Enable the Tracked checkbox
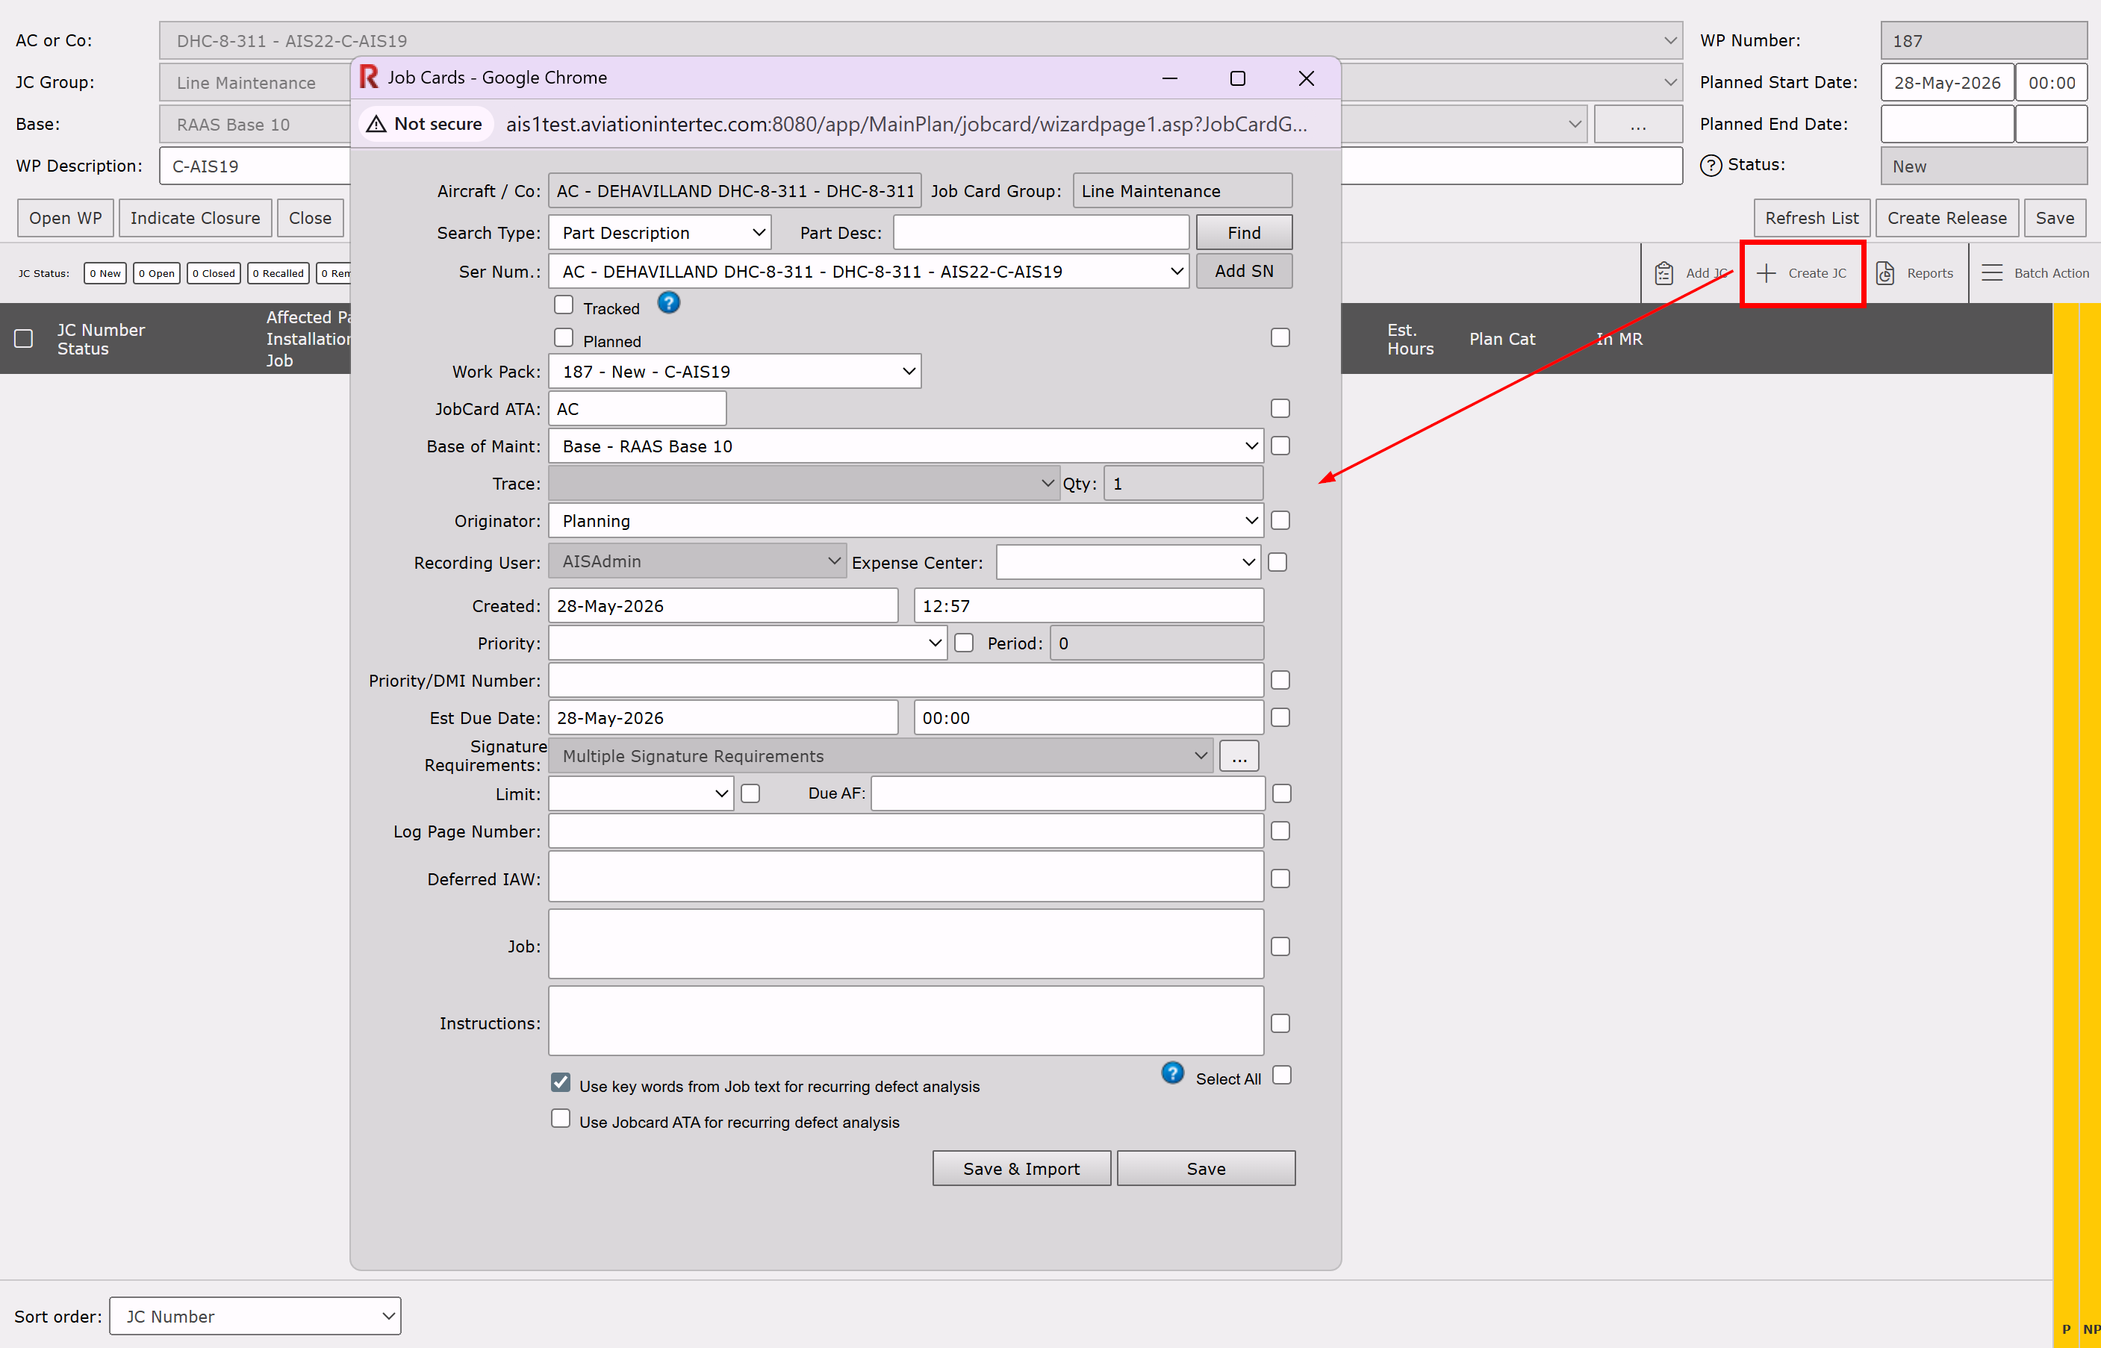 click(x=564, y=305)
